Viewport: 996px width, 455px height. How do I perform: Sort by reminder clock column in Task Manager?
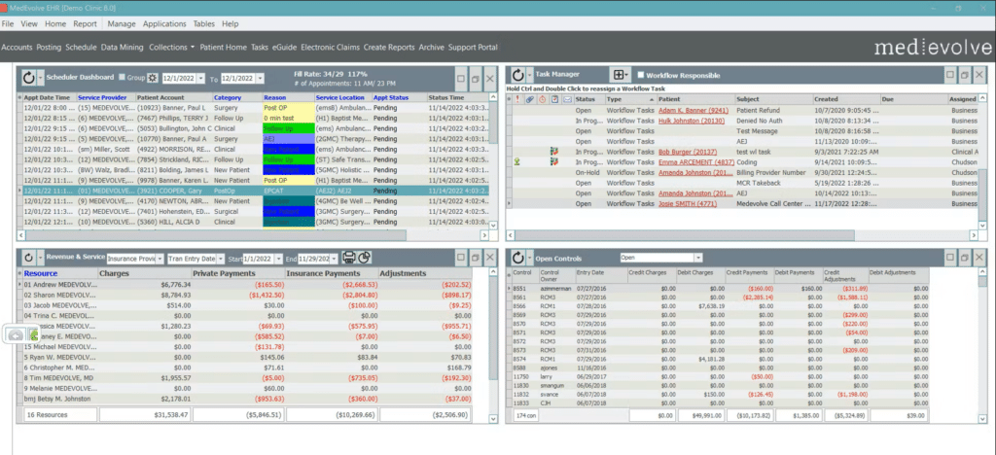(542, 99)
